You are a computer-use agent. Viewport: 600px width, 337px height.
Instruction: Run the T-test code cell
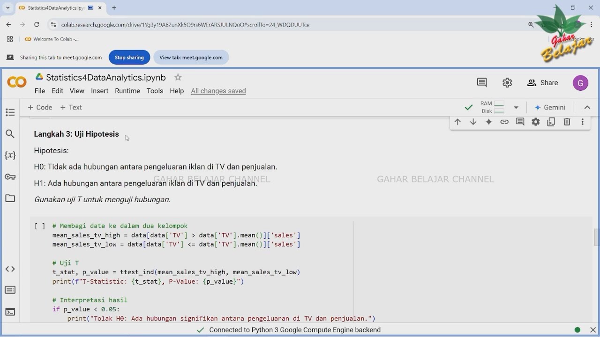pos(40,226)
